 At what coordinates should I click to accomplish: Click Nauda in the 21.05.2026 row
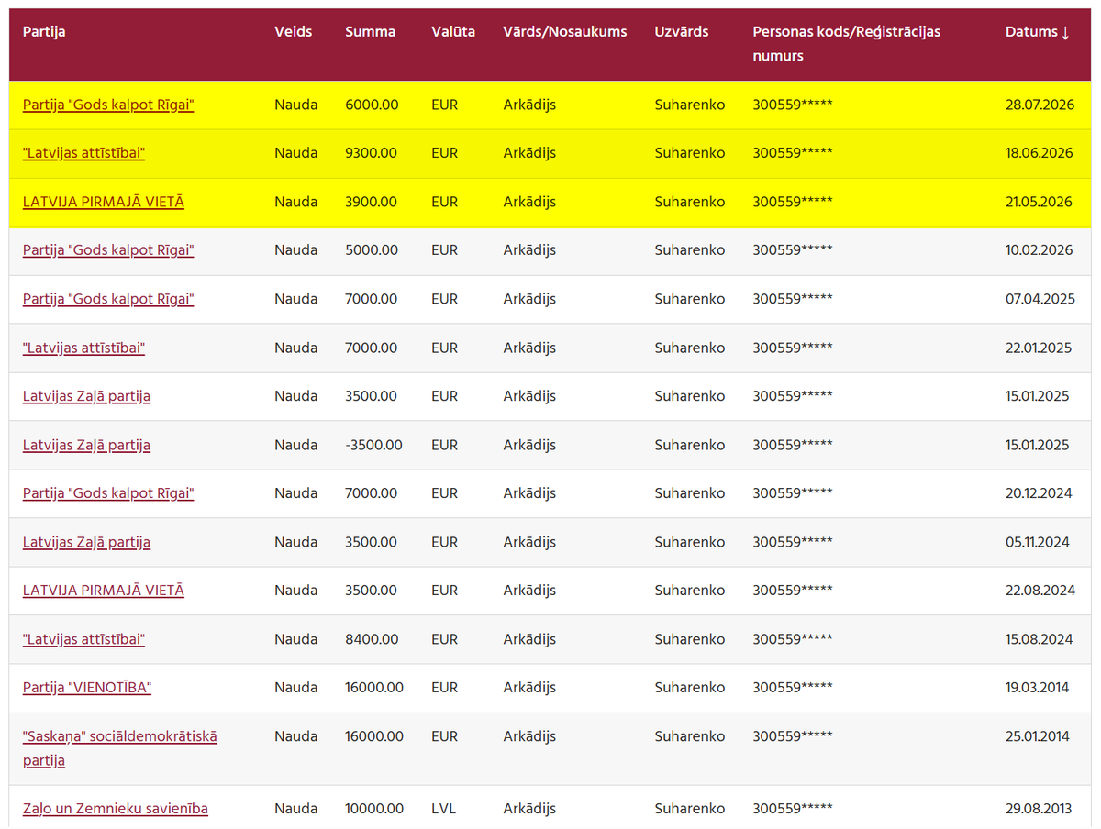[x=296, y=202]
